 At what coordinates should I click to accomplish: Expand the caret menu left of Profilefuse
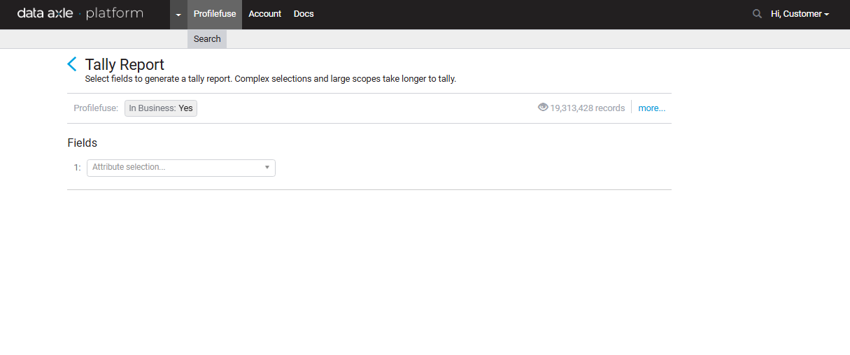coord(178,15)
